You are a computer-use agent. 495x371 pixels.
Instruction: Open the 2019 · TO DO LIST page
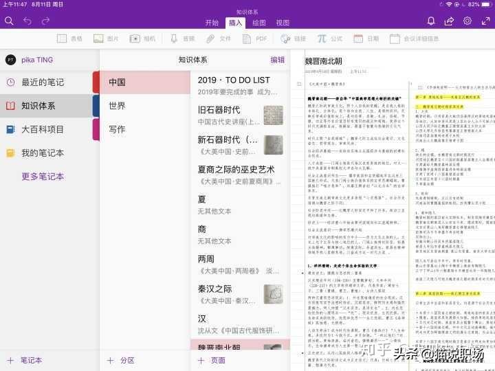click(x=240, y=85)
